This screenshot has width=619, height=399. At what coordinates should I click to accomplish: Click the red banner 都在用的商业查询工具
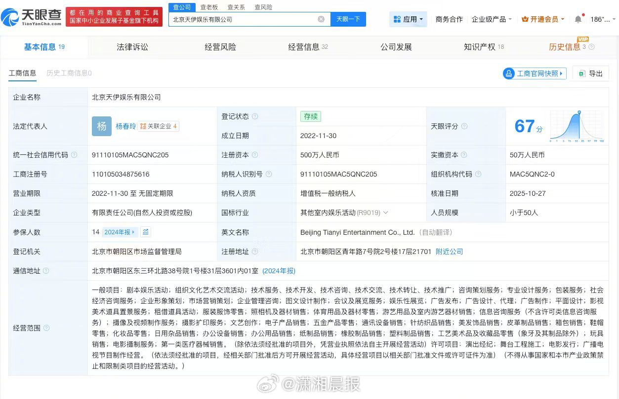pyautogui.click(x=114, y=17)
